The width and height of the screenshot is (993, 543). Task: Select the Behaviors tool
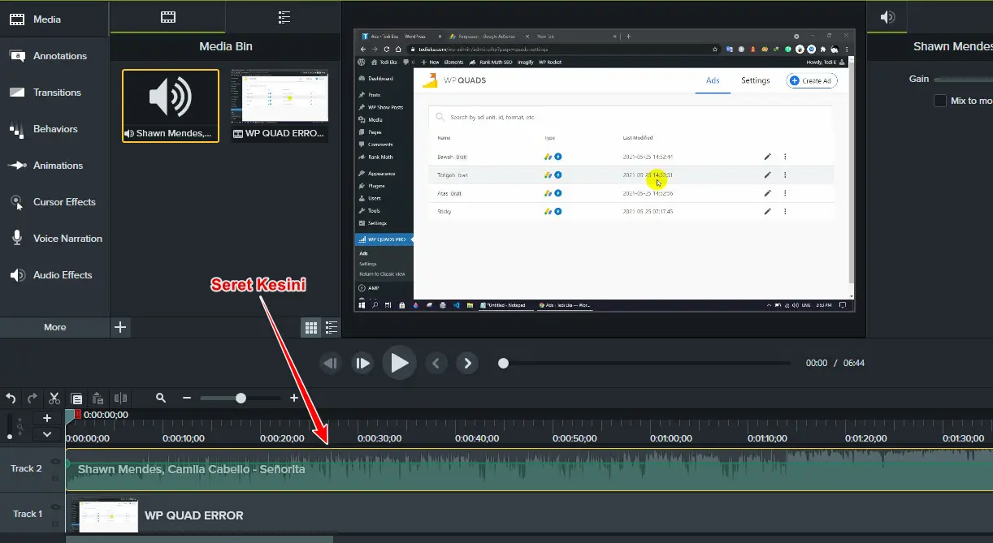coord(54,129)
